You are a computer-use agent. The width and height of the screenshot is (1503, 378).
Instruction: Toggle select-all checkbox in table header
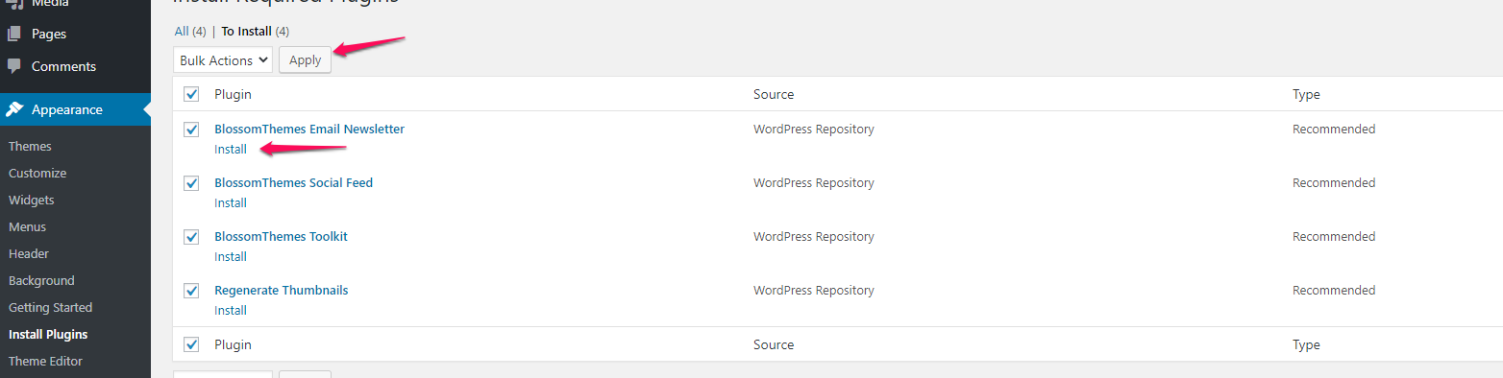pyautogui.click(x=191, y=94)
